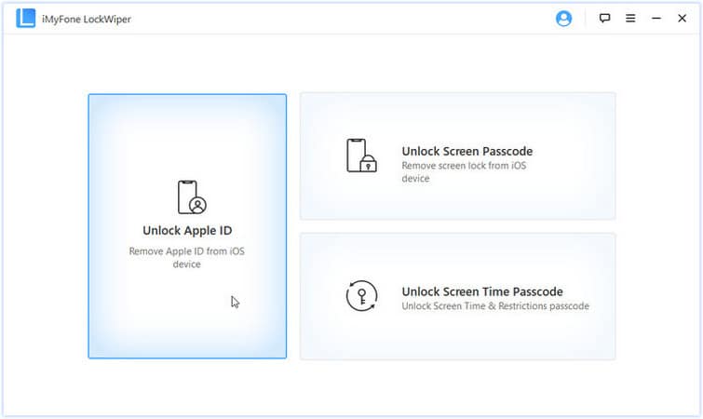This screenshot has width=703, height=419.
Task: Click the circular key icon
Action: [x=361, y=296]
